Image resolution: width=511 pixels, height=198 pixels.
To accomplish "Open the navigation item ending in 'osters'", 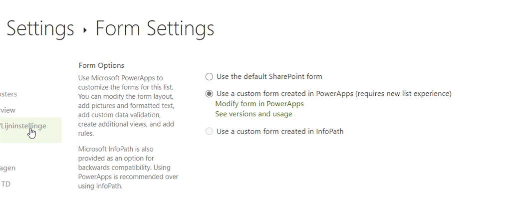I will [8, 94].
